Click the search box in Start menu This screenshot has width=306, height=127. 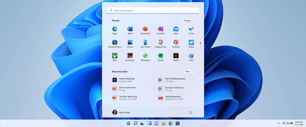pyautogui.click(x=153, y=10)
